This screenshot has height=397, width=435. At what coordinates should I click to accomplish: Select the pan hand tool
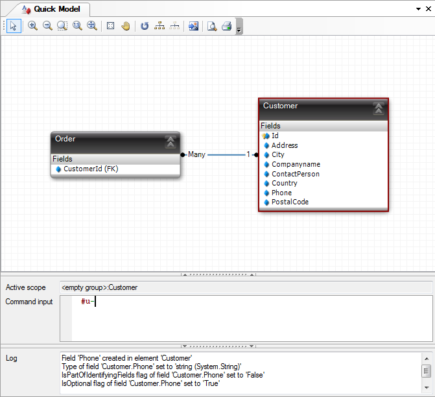[x=126, y=26]
